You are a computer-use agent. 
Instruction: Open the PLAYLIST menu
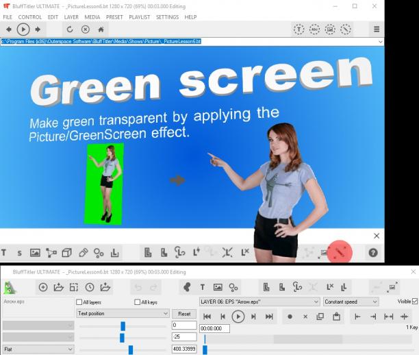[x=140, y=17]
